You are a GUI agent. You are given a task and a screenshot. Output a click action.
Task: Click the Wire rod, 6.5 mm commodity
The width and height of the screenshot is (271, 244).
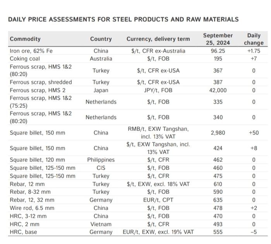[32, 208]
